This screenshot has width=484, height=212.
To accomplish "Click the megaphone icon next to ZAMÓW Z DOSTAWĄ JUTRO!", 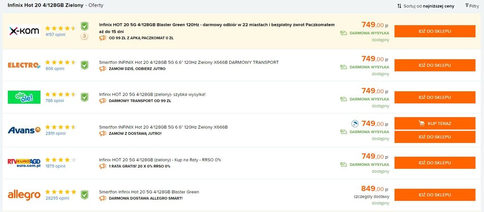I will tap(103, 133).
